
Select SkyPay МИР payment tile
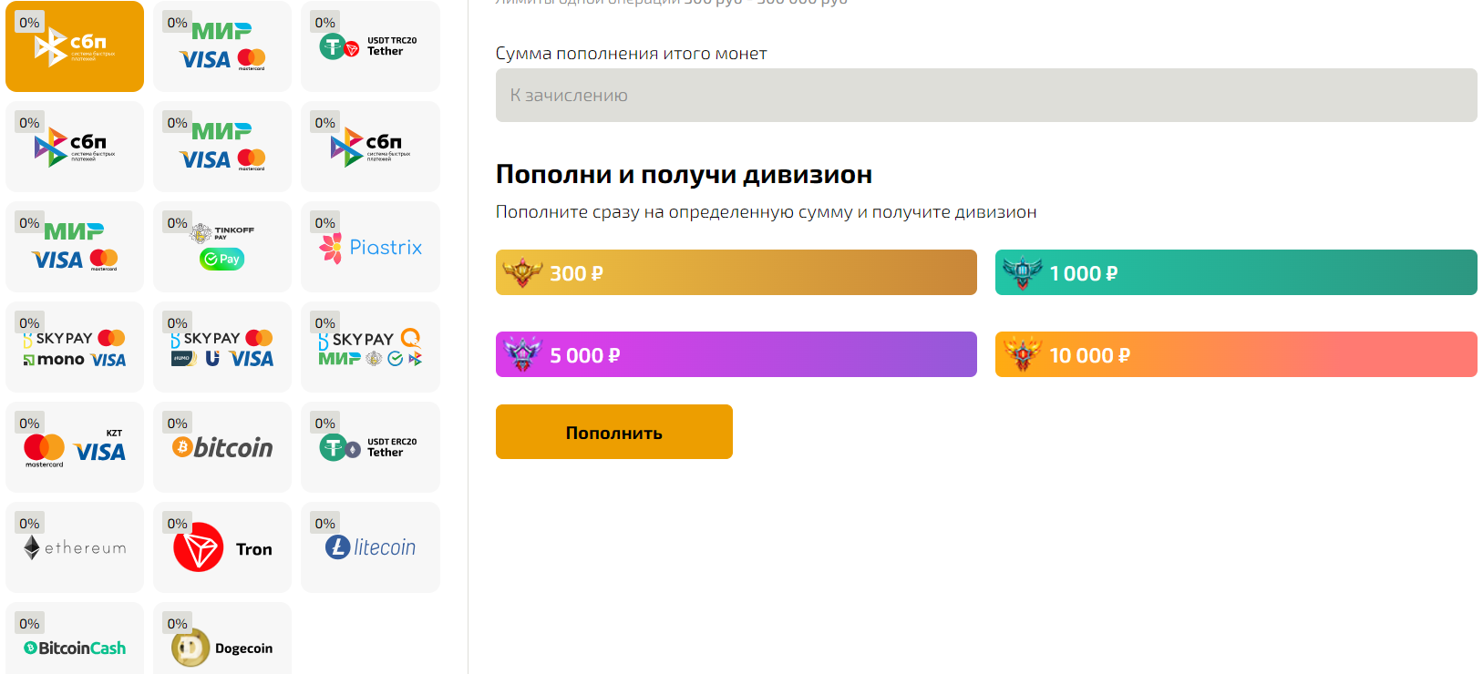pos(370,347)
